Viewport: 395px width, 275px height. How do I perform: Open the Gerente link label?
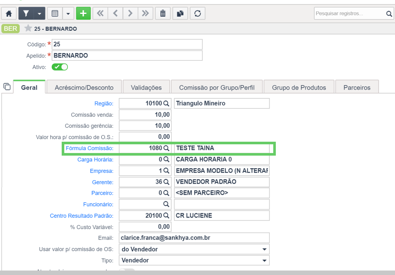click(x=102, y=182)
